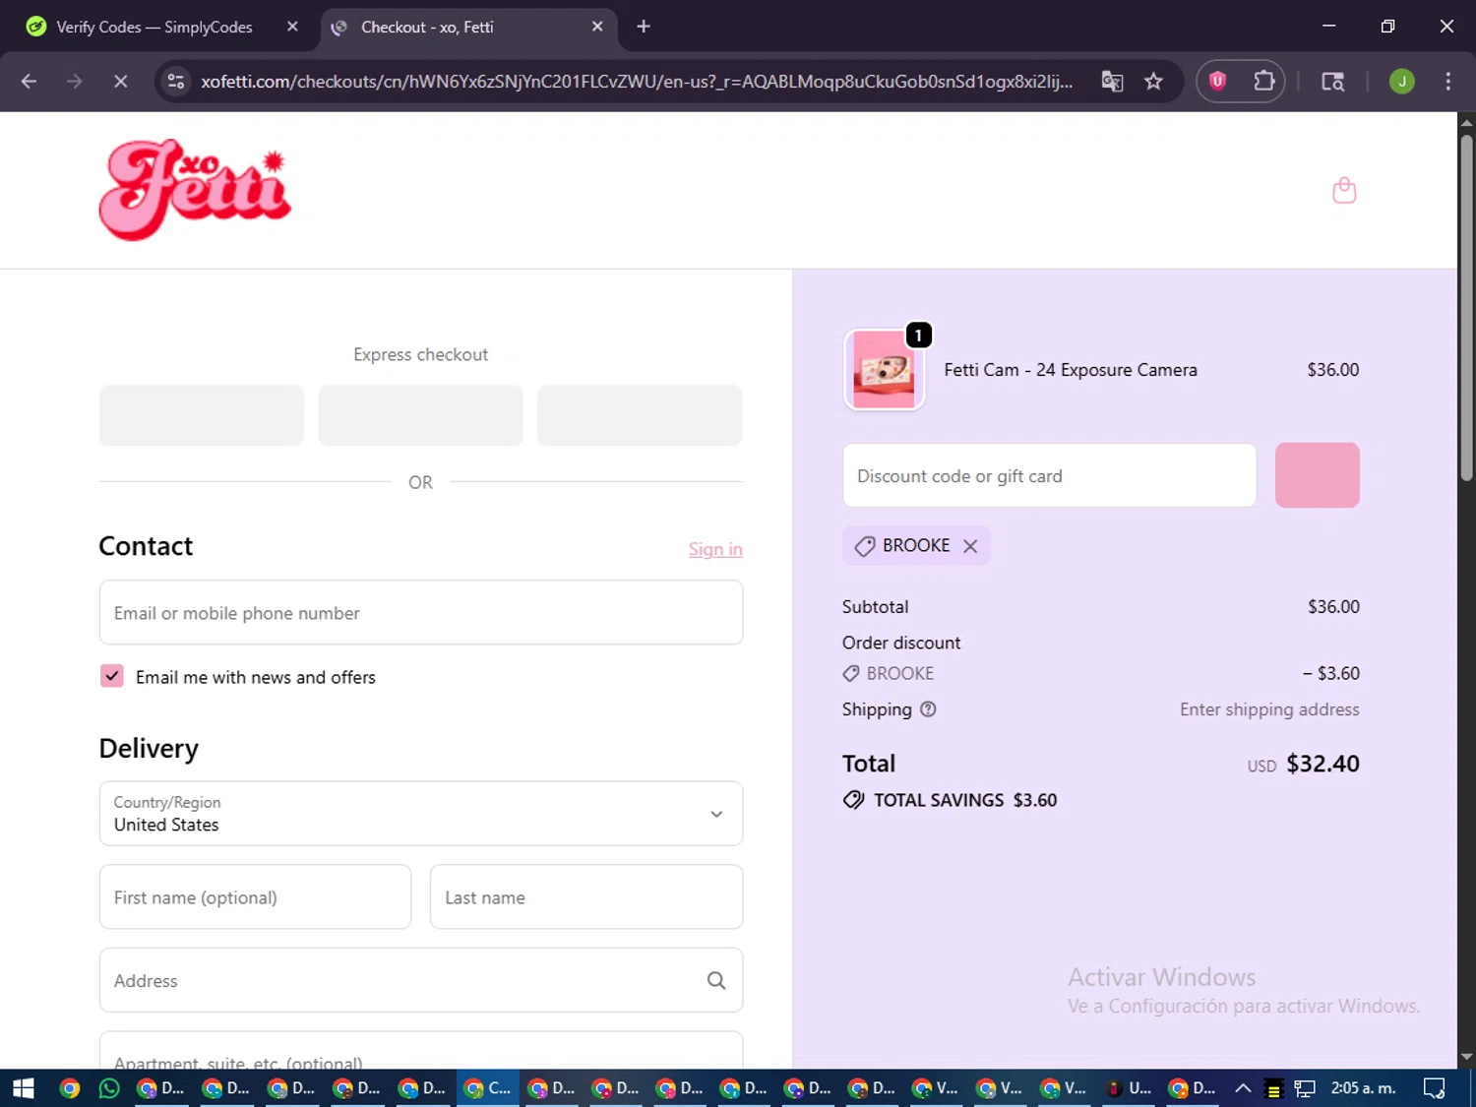Open the site information icon in address bar
The height and width of the screenshot is (1107, 1476).
(176, 82)
